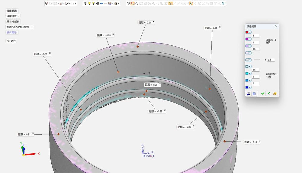Click the box with cursor display icon
The width and height of the screenshot is (302, 173).
116,3
